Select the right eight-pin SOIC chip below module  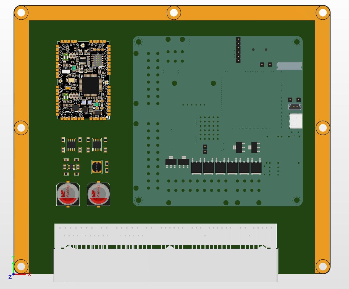(x=97, y=144)
